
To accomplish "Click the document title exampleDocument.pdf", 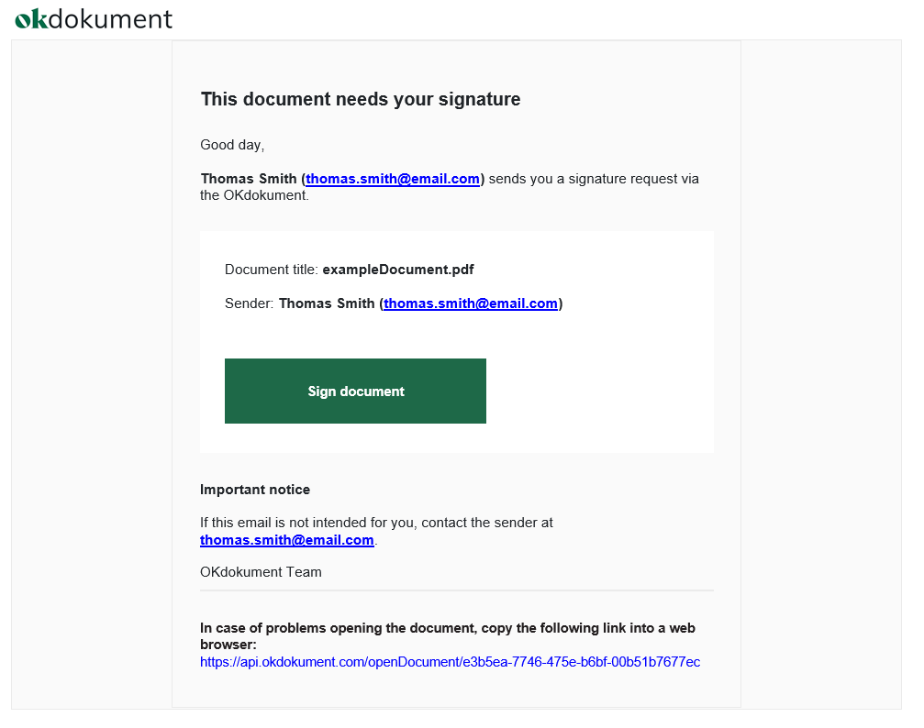I will tap(397, 270).
